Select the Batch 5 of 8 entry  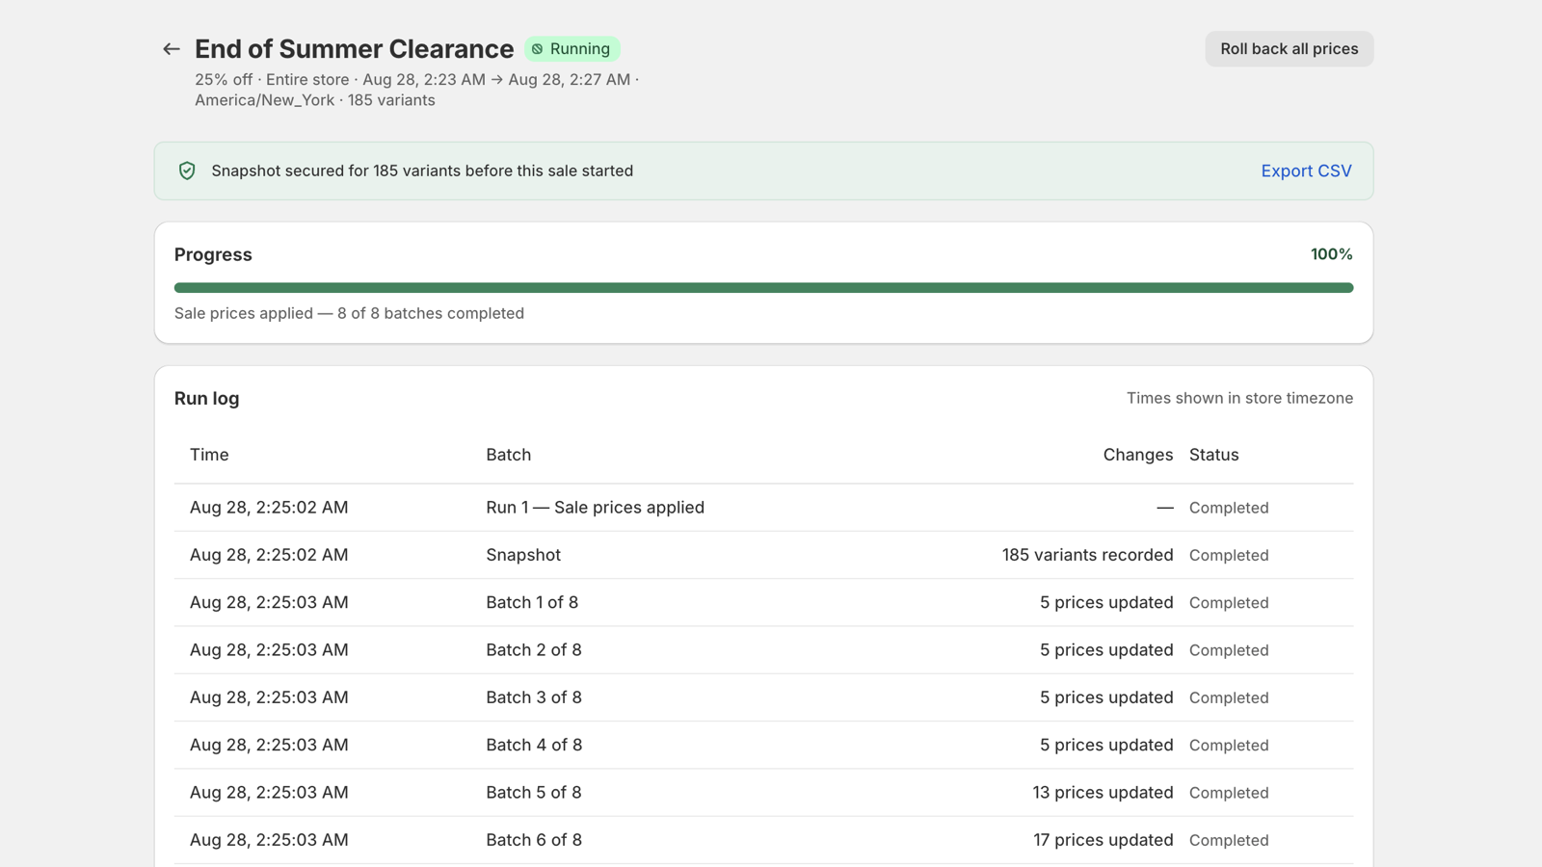763,793
